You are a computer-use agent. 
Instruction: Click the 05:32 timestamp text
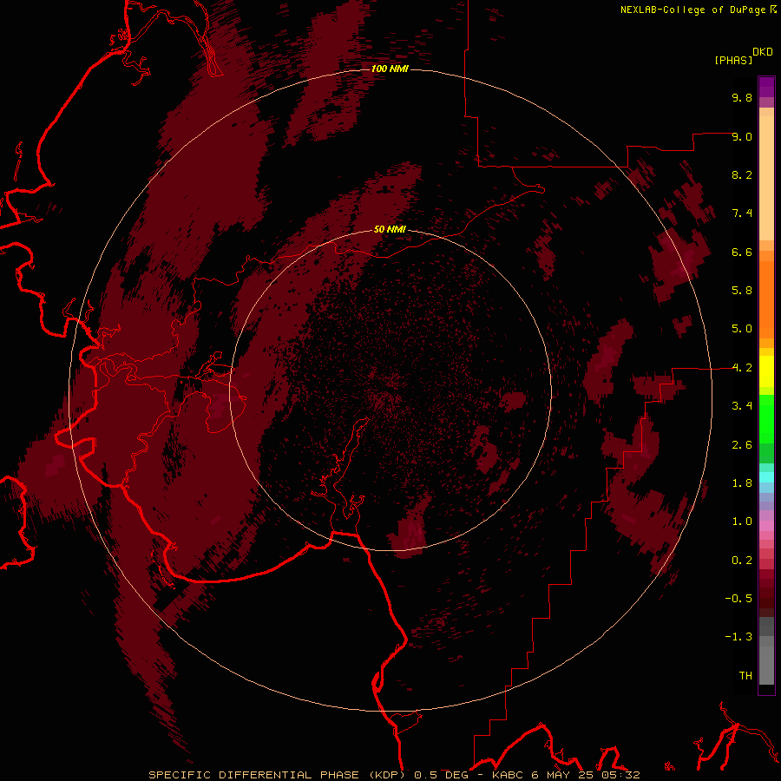coord(620,775)
